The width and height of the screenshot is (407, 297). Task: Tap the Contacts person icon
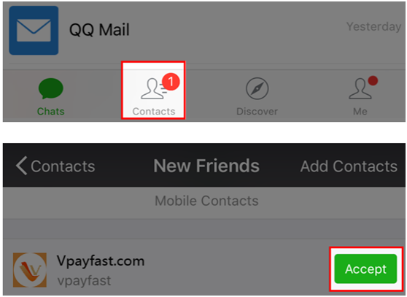(x=152, y=89)
